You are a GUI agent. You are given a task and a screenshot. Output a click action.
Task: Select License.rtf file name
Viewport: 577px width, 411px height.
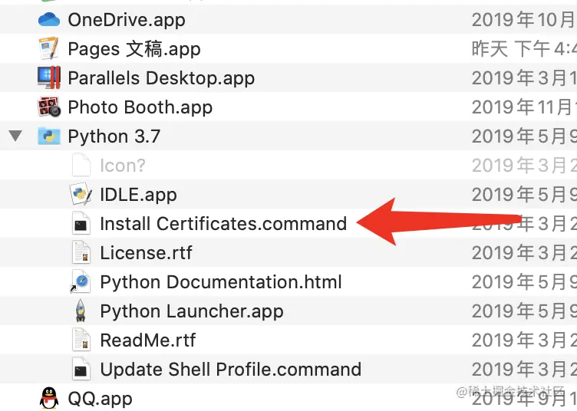click(x=146, y=253)
